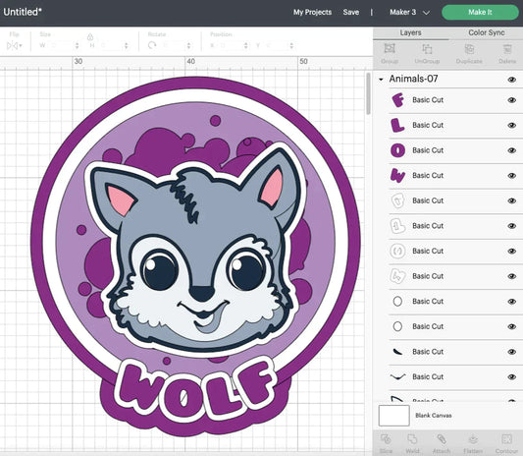Viewport: 523px width, 456px height.
Task: Click the Rotate value stepper arrows
Action: (x=188, y=45)
